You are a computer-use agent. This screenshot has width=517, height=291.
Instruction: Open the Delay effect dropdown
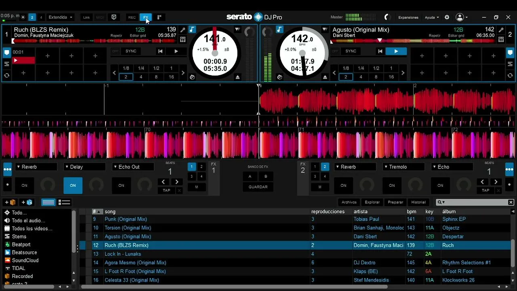click(x=84, y=167)
